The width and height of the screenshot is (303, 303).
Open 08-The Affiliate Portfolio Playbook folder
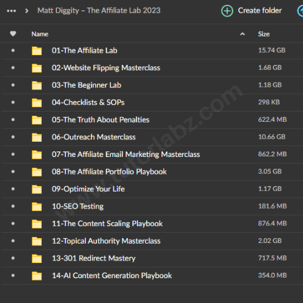click(109, 171)
